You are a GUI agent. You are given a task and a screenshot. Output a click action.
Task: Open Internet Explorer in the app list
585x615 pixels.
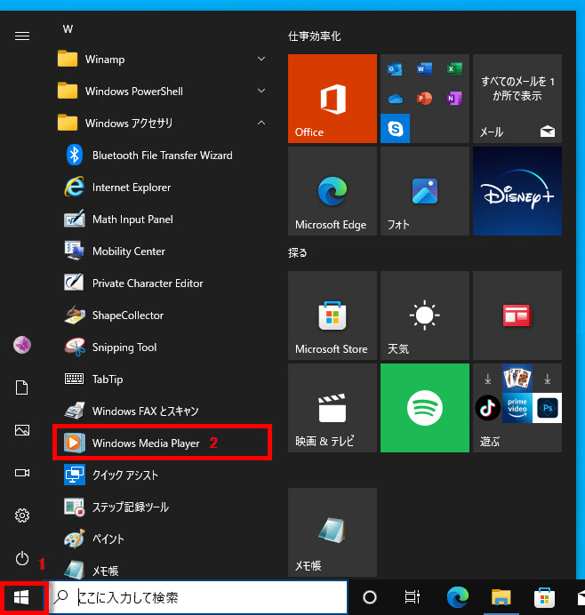pyautogui.click(x=131, y=188)
